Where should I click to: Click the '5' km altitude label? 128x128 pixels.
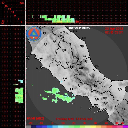tap(21, 22)
